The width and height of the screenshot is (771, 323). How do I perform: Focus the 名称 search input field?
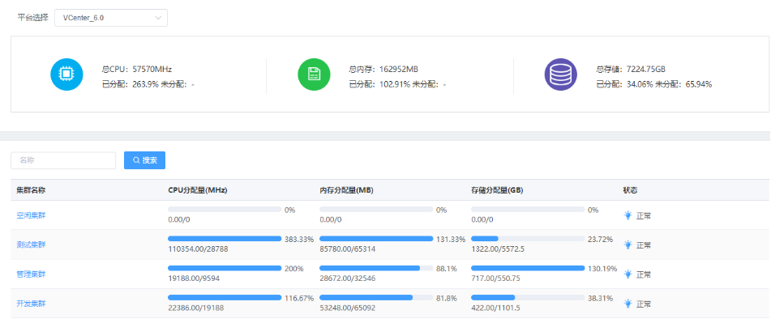[x=63, y=160]
